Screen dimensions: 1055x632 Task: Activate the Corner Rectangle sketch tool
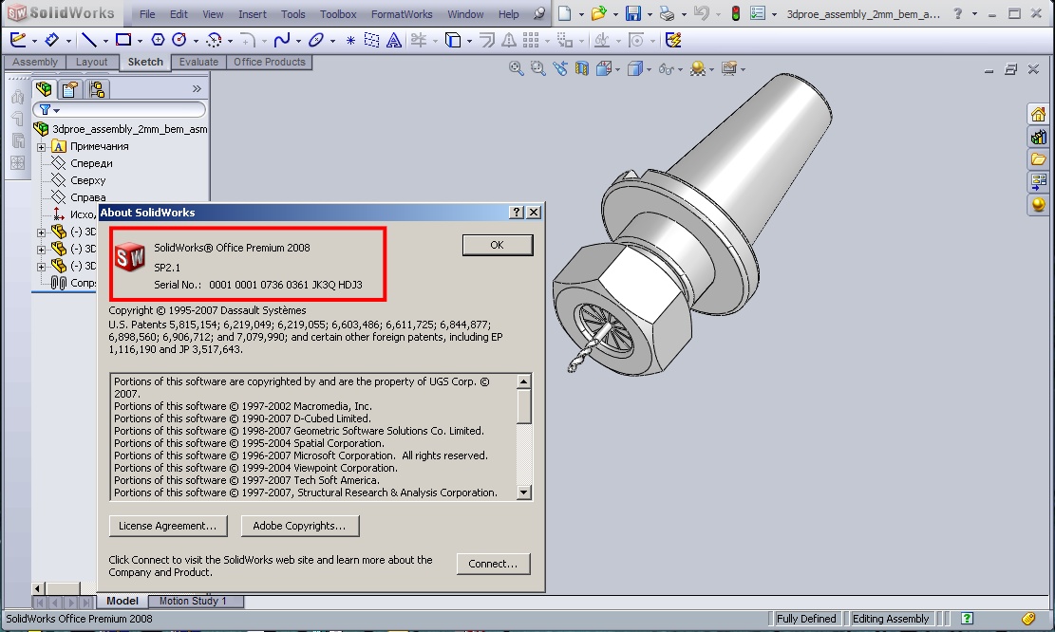(122, 40)
